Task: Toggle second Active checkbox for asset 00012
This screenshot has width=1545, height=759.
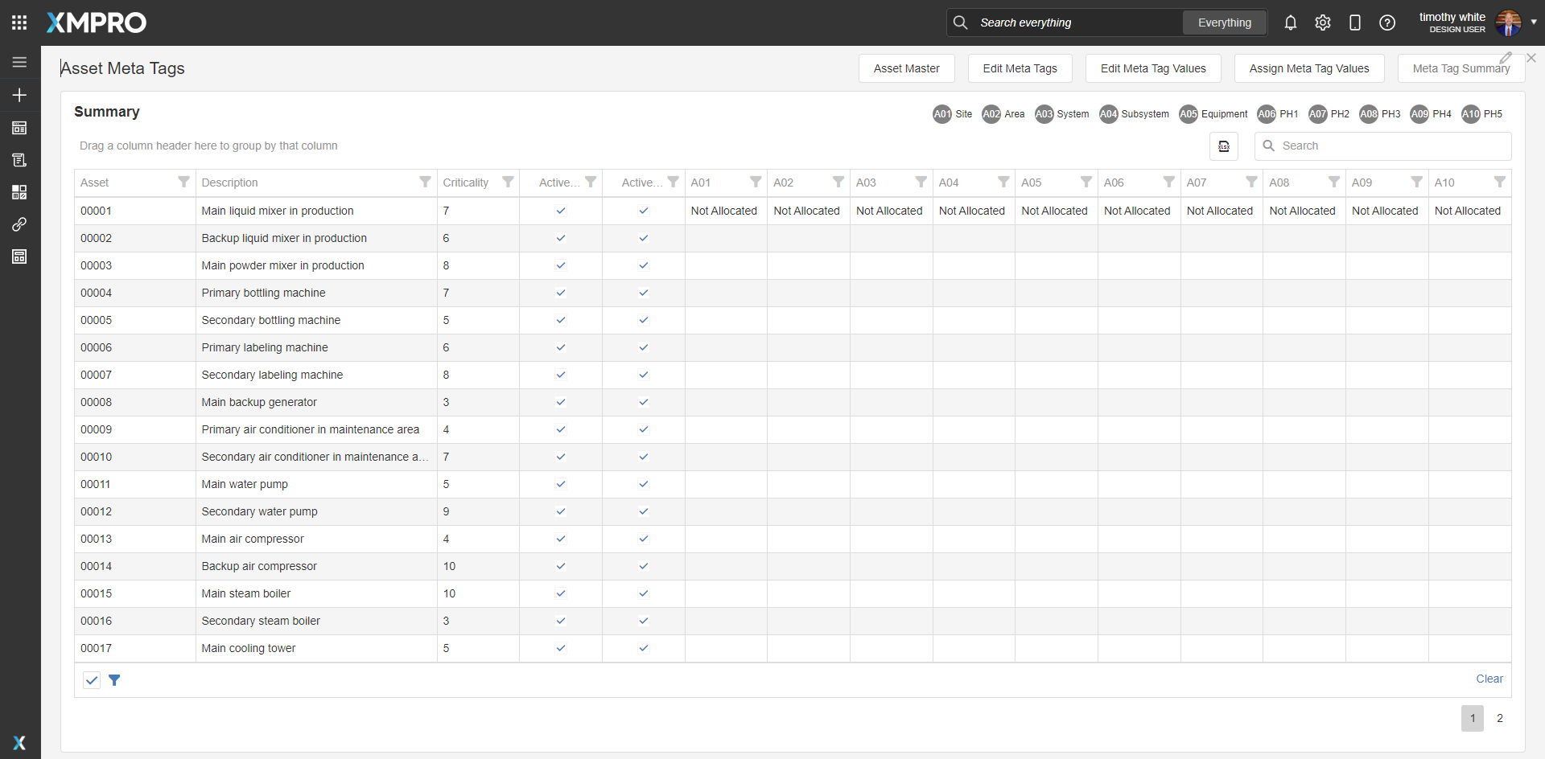Action: click(644, 511)
